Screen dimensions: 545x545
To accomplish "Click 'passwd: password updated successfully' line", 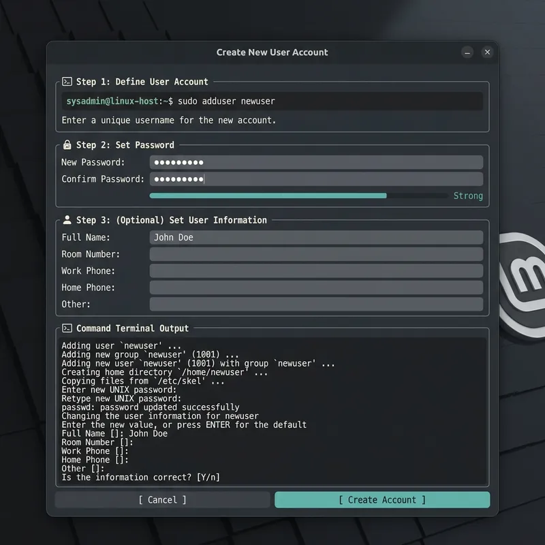I will click(150, 407).
